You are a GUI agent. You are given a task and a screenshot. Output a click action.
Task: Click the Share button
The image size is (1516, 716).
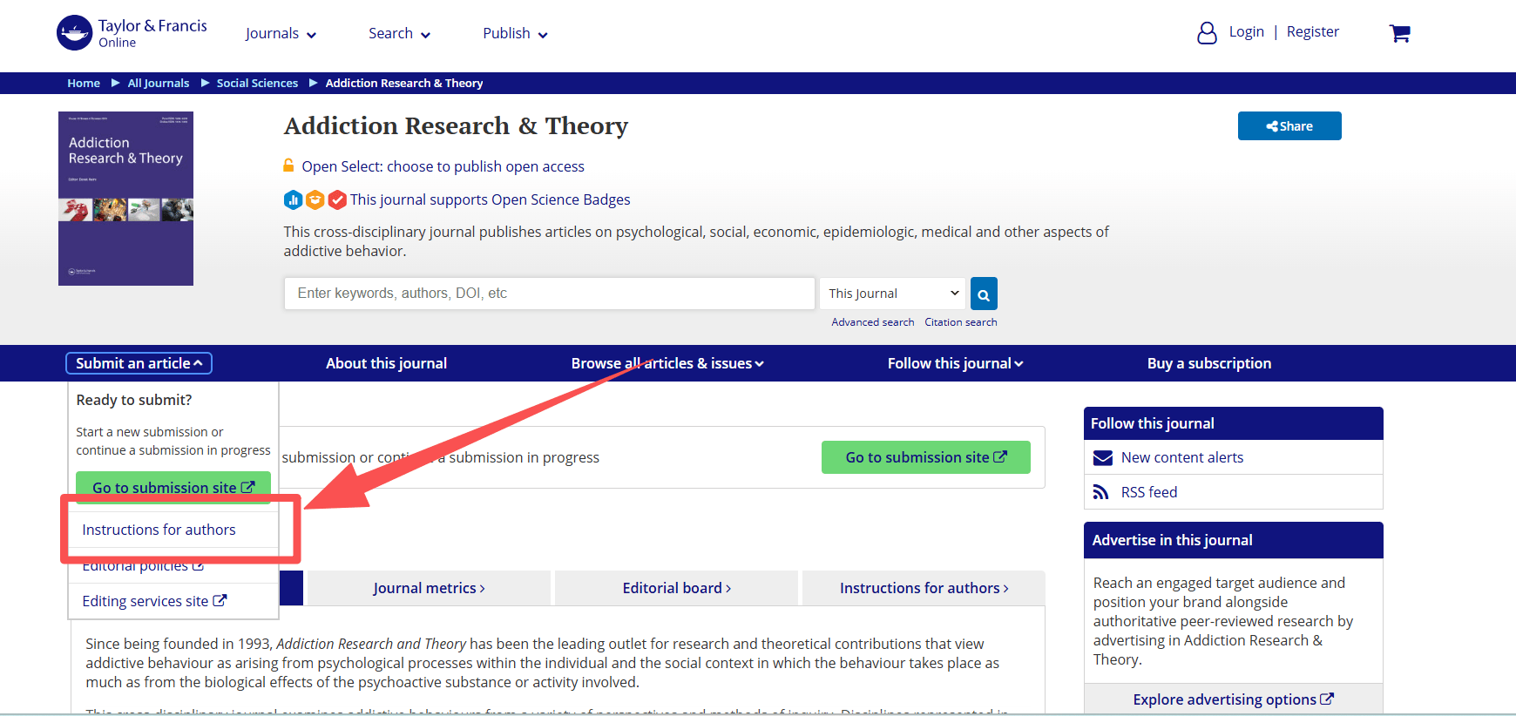[1289, 126]
